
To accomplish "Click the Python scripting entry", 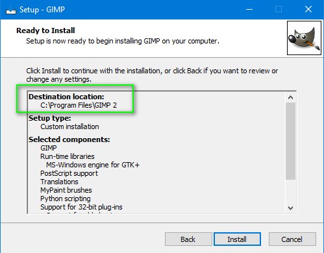I will point(66,199).
